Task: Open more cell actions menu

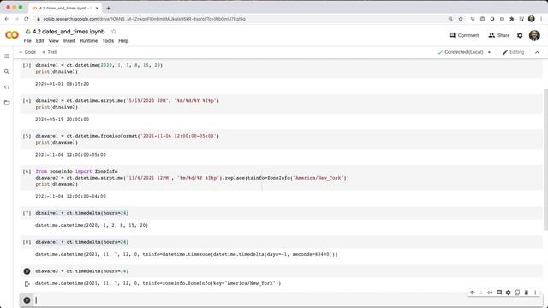Action: [x=535, y=293]
